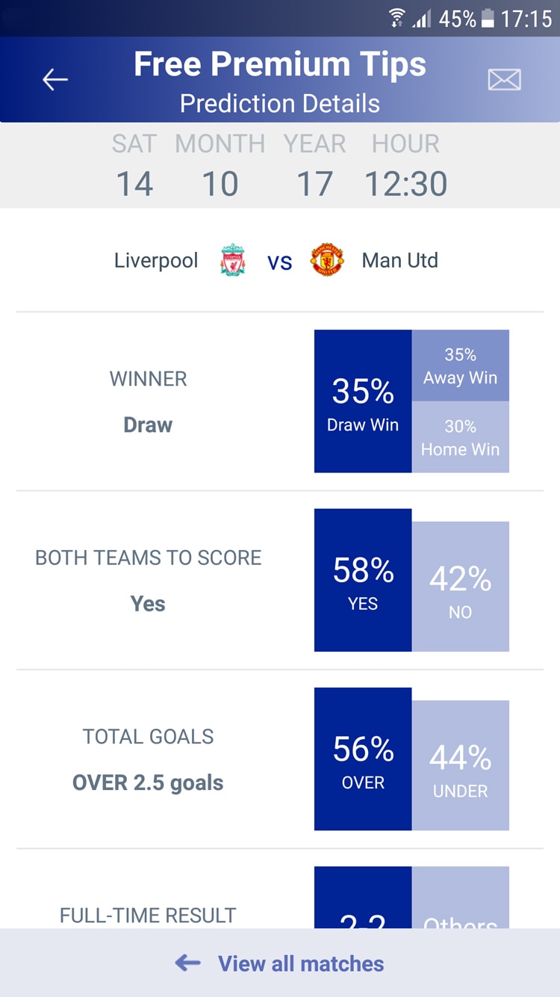The width and height of the screenshot is (560, 997).
Task: Select the 30% Home Win box
Action: tap(461, 437)
